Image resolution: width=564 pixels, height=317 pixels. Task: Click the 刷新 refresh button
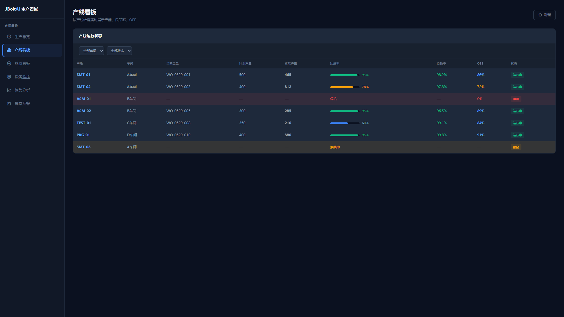(x=544, y=15)
